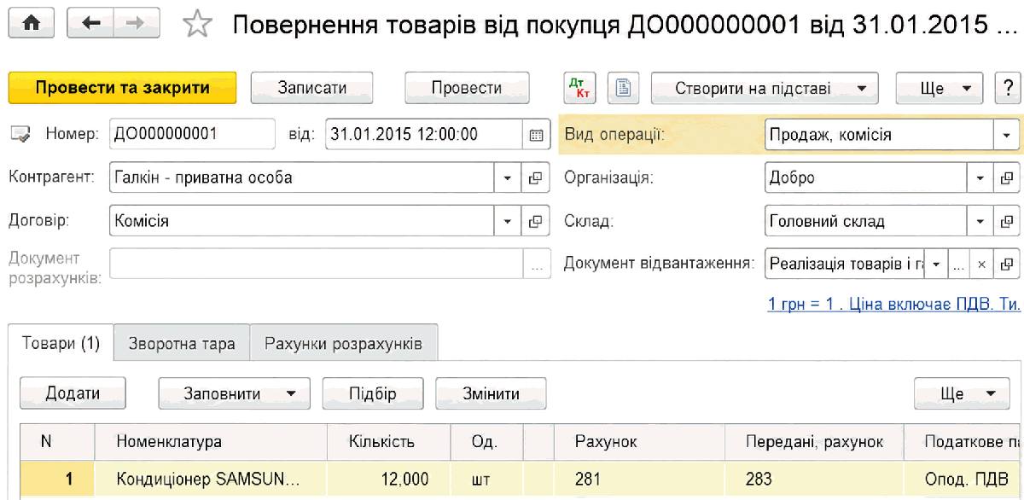
Task: Open Організація record with open icon
Action: click(x=1007, y=177)
